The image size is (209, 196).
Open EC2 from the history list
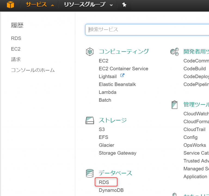(x=16, y=49)
